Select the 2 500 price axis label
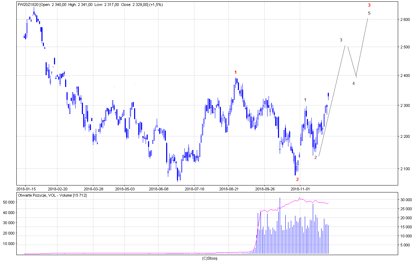This screenshot has height=261, width=418. [405, 47]
